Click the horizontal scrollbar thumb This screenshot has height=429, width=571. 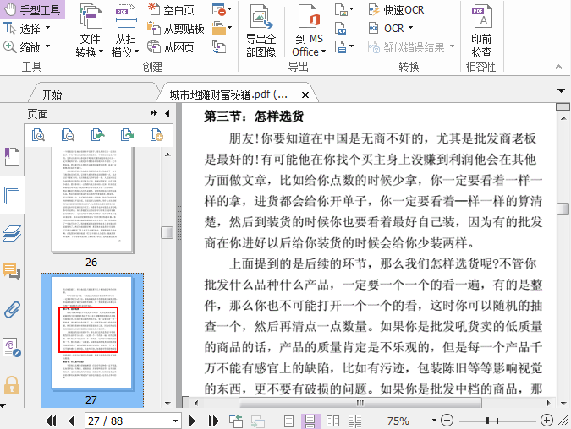(360, 403)
